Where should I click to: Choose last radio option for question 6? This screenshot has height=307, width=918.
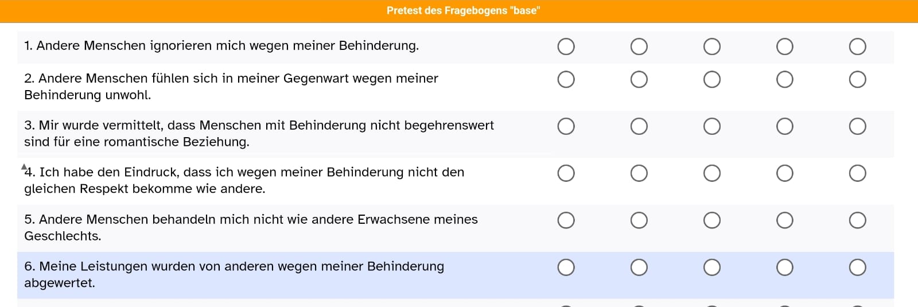[x=857, y=267]
